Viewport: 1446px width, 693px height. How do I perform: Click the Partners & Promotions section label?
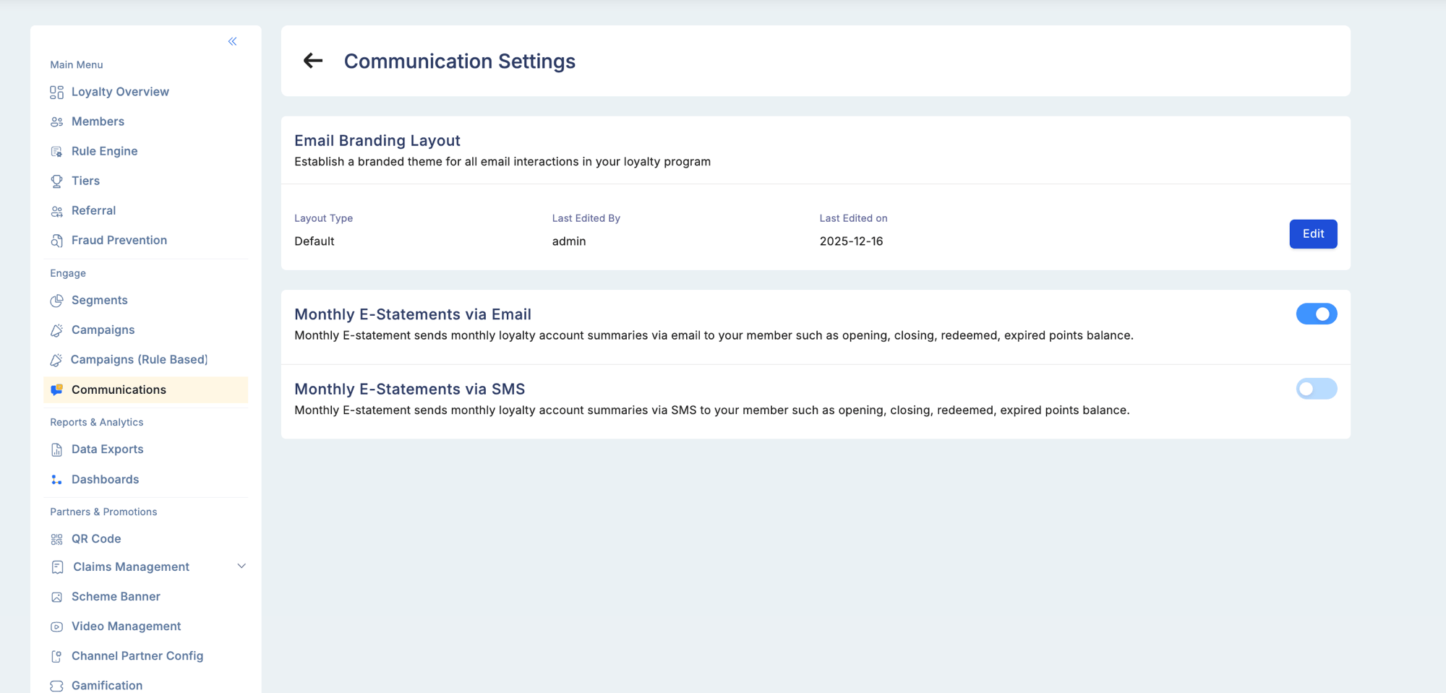pos(103,512)
